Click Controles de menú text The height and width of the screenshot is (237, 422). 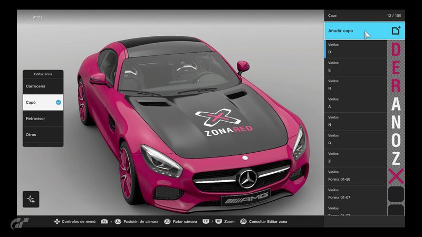pos(79,221)
